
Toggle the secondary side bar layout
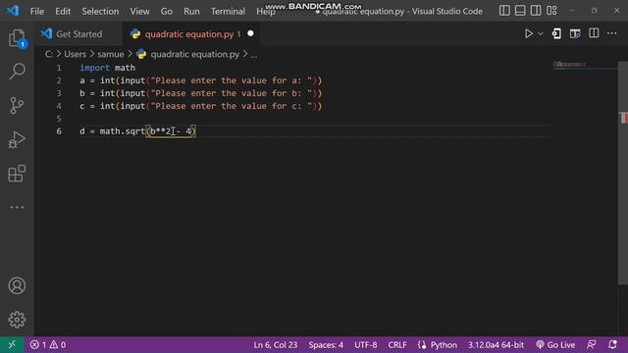click(536, 11)
